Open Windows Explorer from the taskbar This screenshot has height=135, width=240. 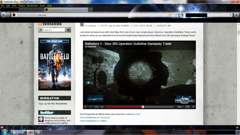14,132
